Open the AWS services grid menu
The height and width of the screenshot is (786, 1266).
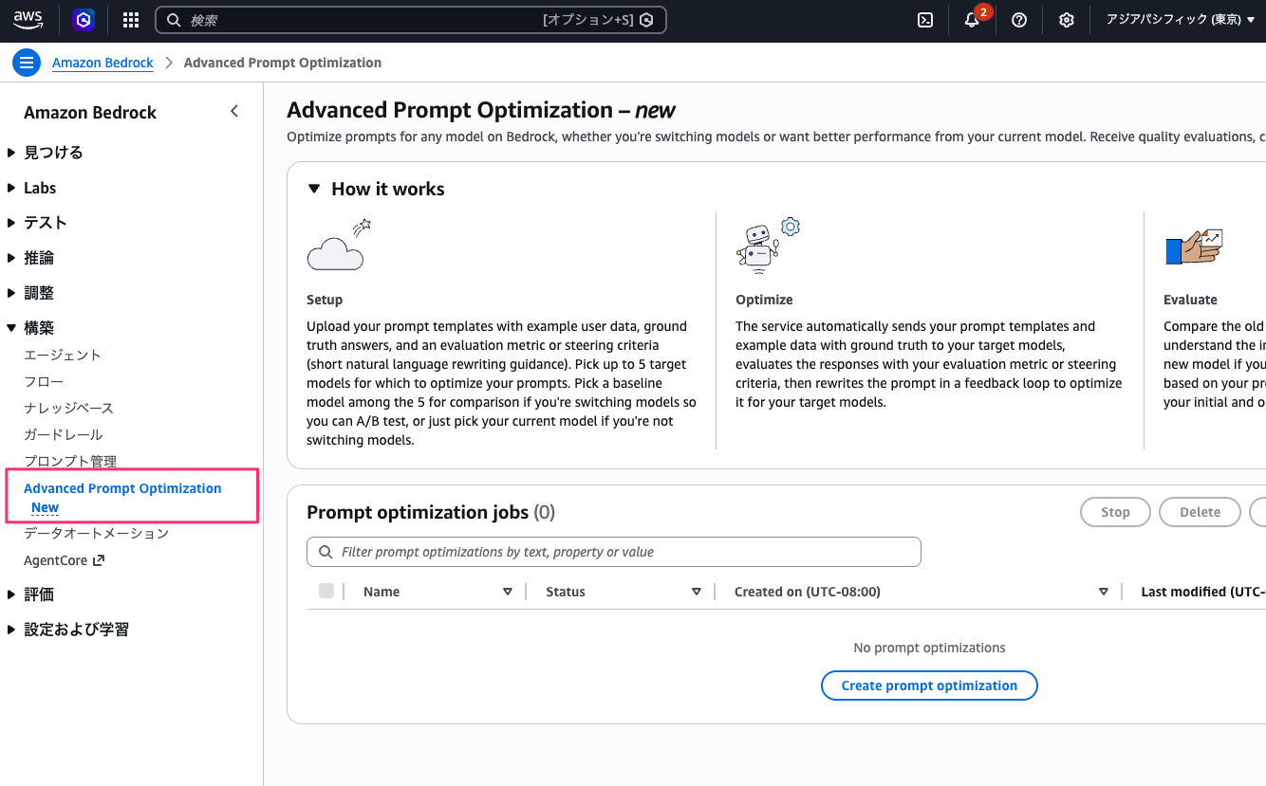(x=131, y=20)
